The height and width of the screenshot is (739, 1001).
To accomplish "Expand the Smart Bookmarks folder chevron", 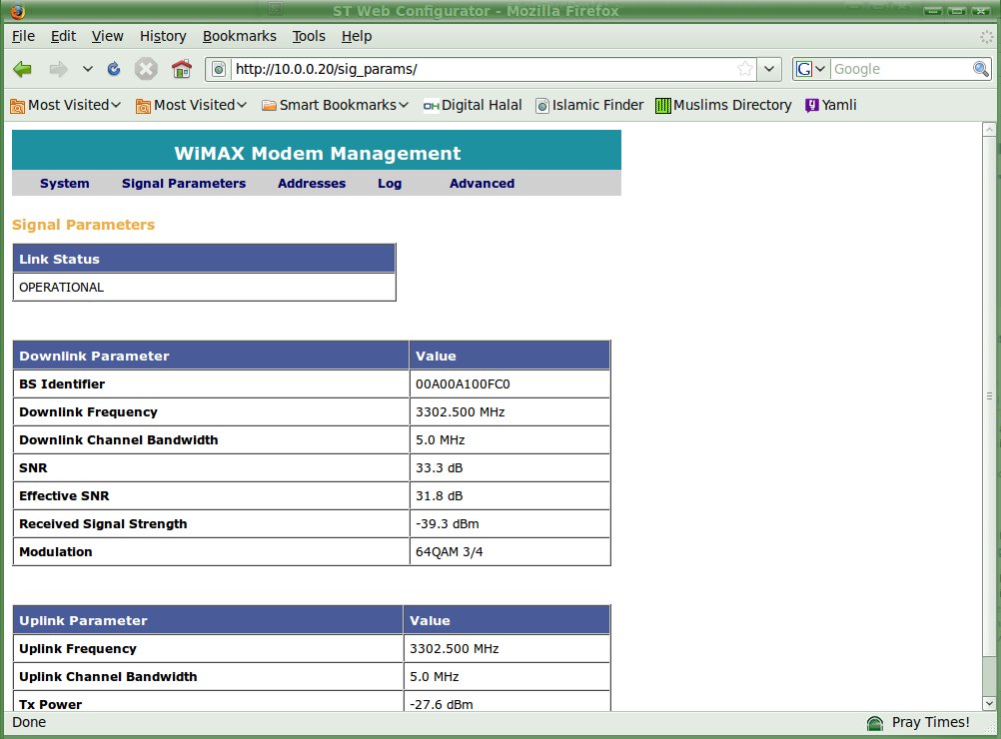I will point(404,105).
